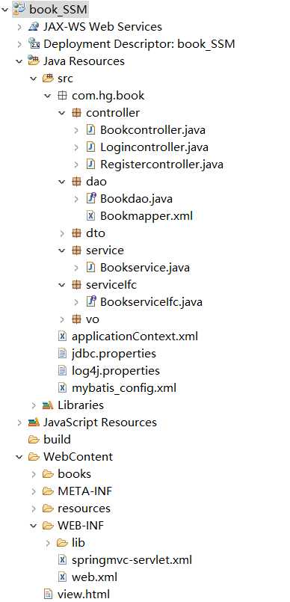The height and width of the screenshot is (602, 290).
Task: Expand the META-INF folder
Action: (34, 491)
